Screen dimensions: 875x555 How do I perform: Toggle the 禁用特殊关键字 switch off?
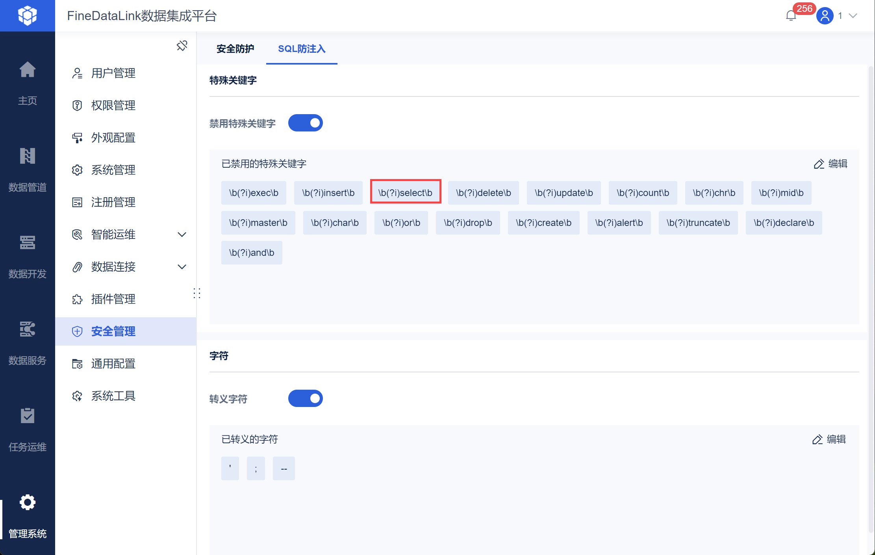pos(305,123)
